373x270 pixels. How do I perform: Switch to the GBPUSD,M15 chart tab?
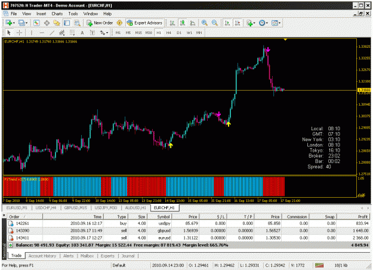[x=75, y=208]
